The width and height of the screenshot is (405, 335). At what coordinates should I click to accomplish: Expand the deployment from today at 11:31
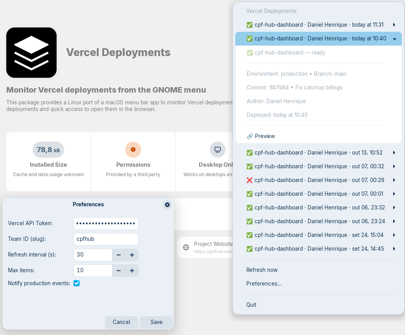click(394, 24)
